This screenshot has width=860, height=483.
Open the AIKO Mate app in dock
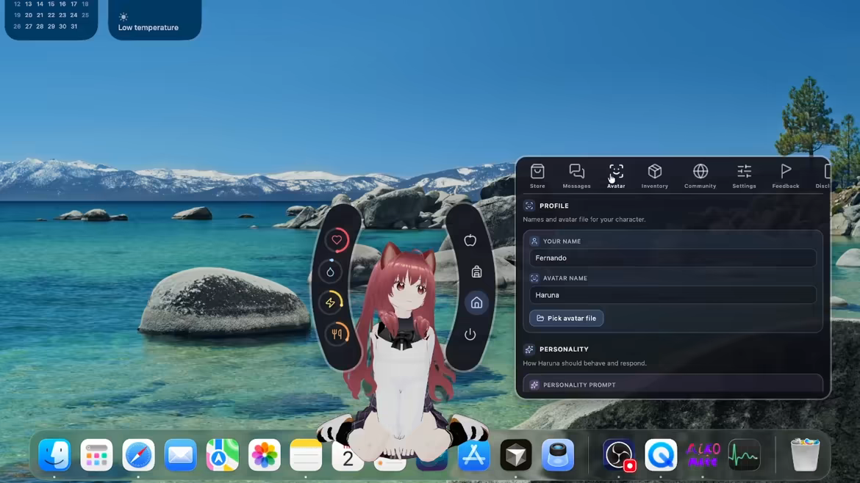coord(703,454)
